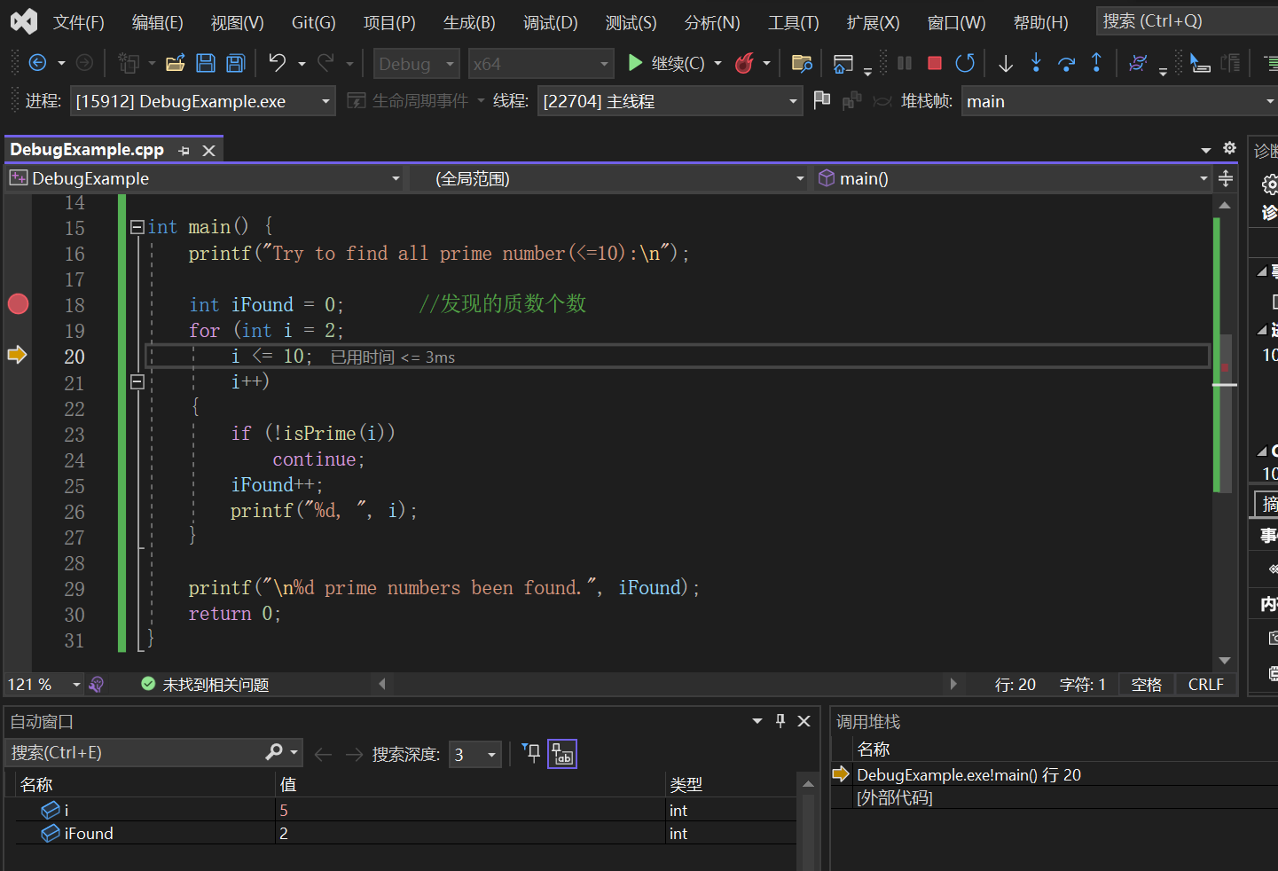Open the 调试(D) menu
Screen dimensions: 1278x871
click(550, 22)
